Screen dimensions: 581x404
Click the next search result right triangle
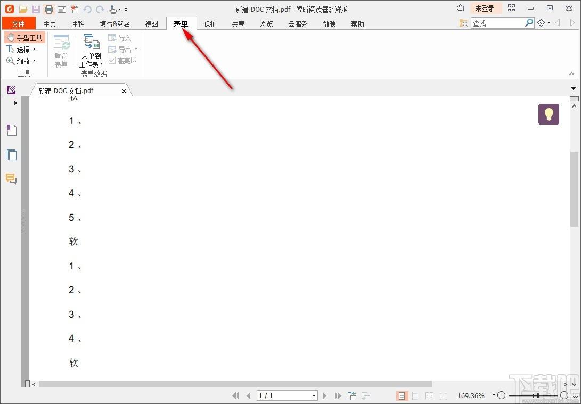point(572,23)
